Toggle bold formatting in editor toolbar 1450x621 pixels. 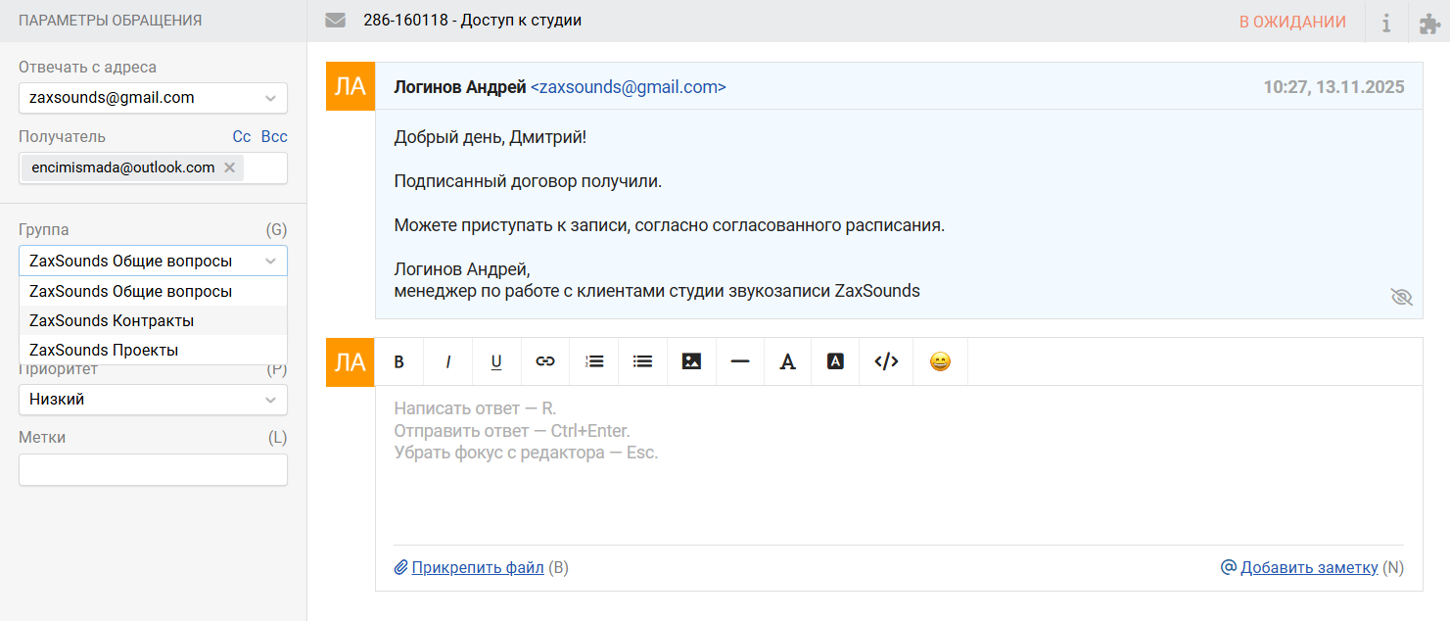point(399,361)
